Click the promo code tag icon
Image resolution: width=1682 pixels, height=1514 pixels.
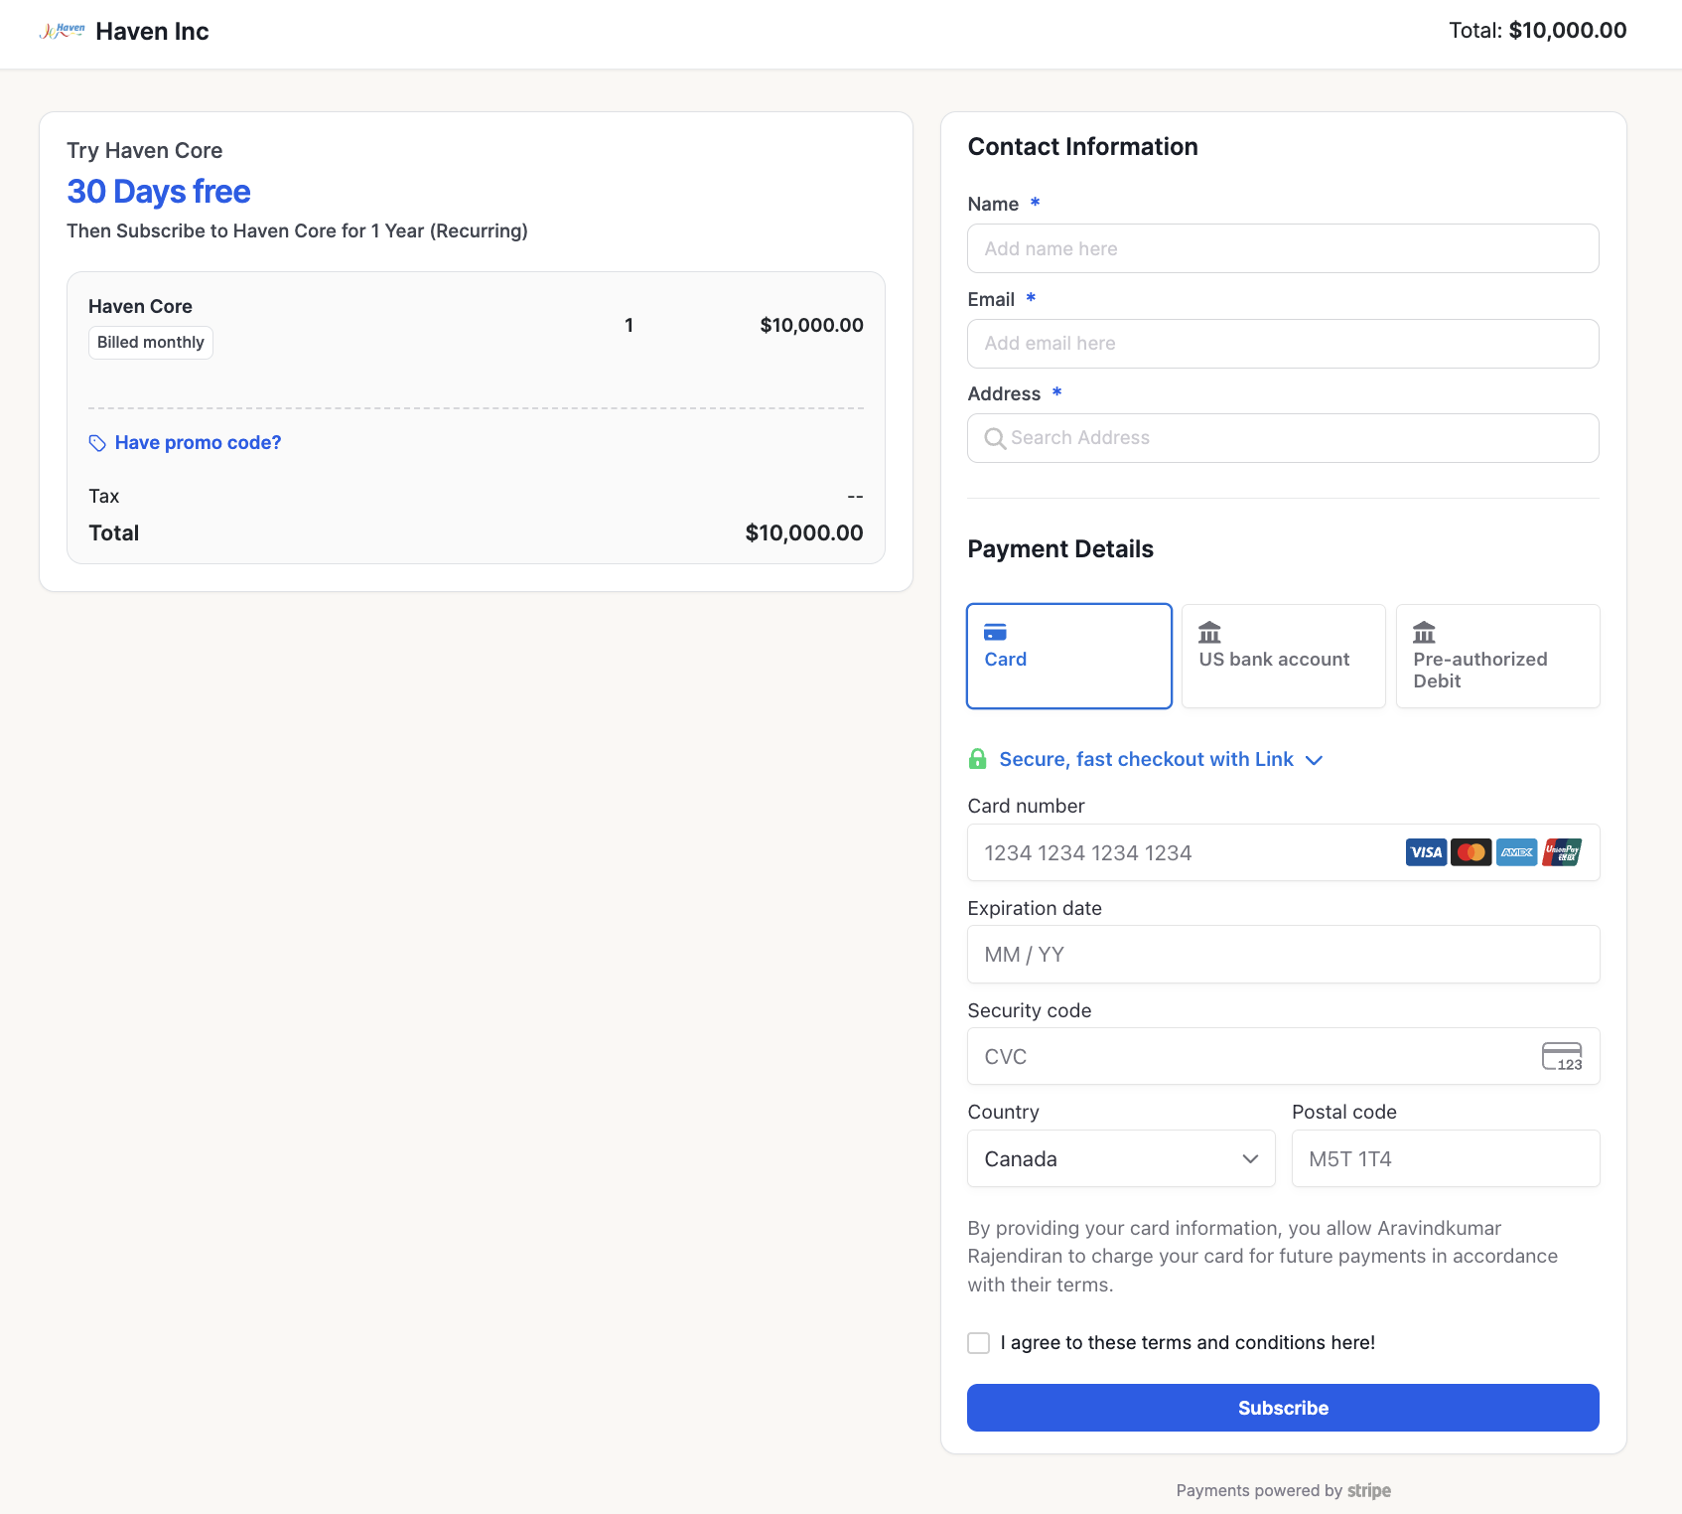(x=97, y=443)
